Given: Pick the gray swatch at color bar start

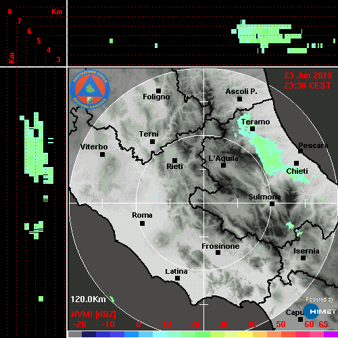Looking at the screenshot, I should click(74, 334).
